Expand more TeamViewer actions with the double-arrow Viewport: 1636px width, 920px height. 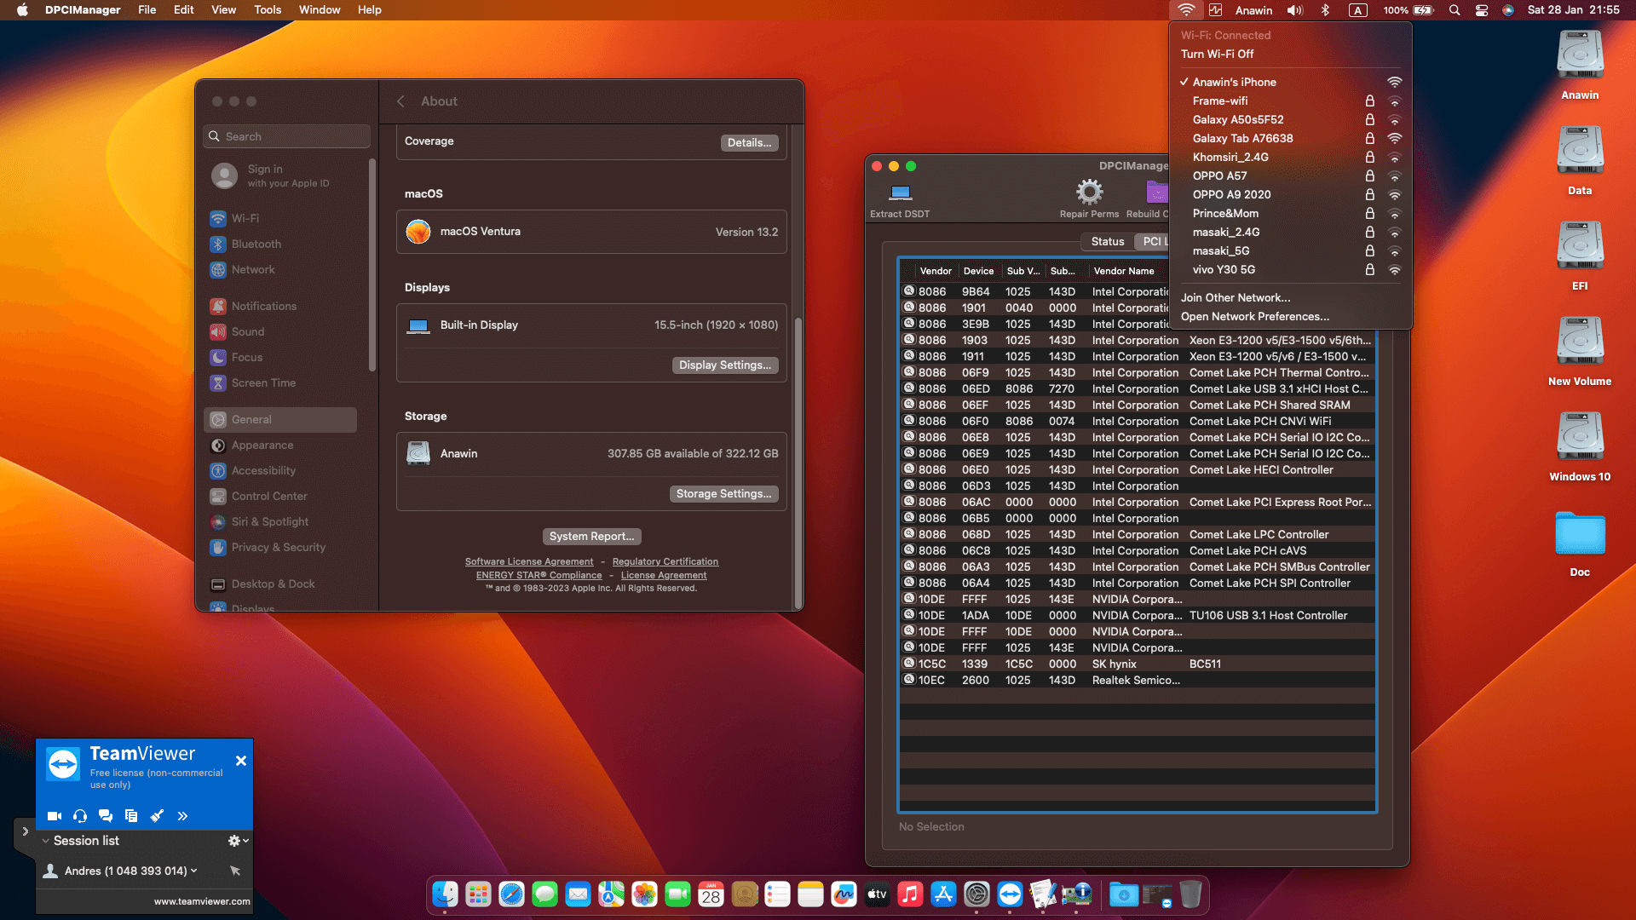click(x=181, y=815)
